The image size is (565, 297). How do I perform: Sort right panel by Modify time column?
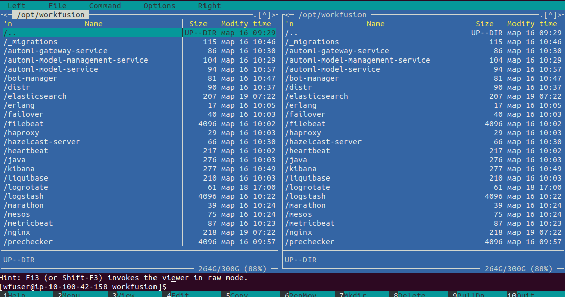(x=532, y=24)
